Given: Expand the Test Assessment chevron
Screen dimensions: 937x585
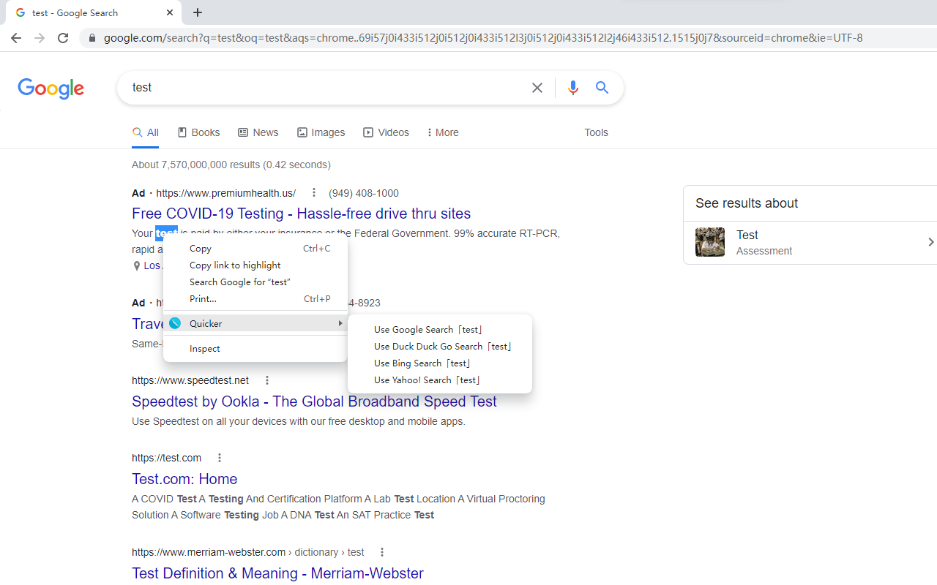Looking at the screenshot, I should (x=930, y=242).
